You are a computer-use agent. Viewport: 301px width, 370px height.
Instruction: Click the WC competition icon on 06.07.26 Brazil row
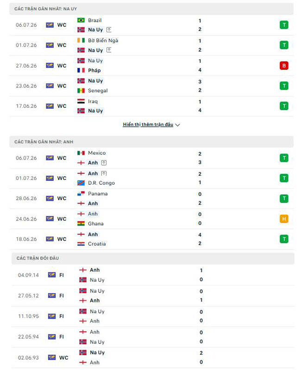[50, 25]
